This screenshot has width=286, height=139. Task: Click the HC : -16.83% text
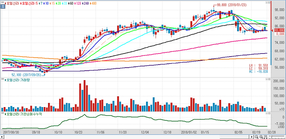[x=259, y=72]
